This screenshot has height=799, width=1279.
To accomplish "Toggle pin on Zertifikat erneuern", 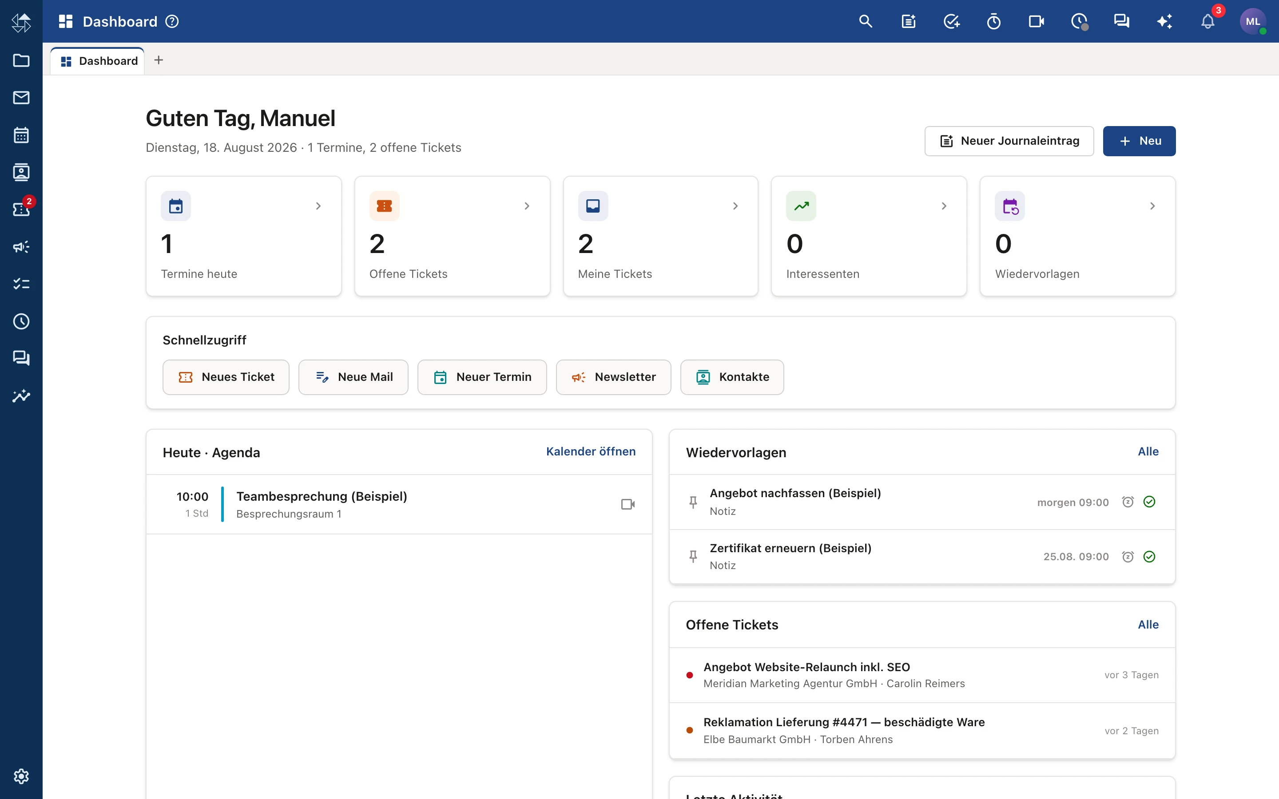I will click(x=693, y=557).
